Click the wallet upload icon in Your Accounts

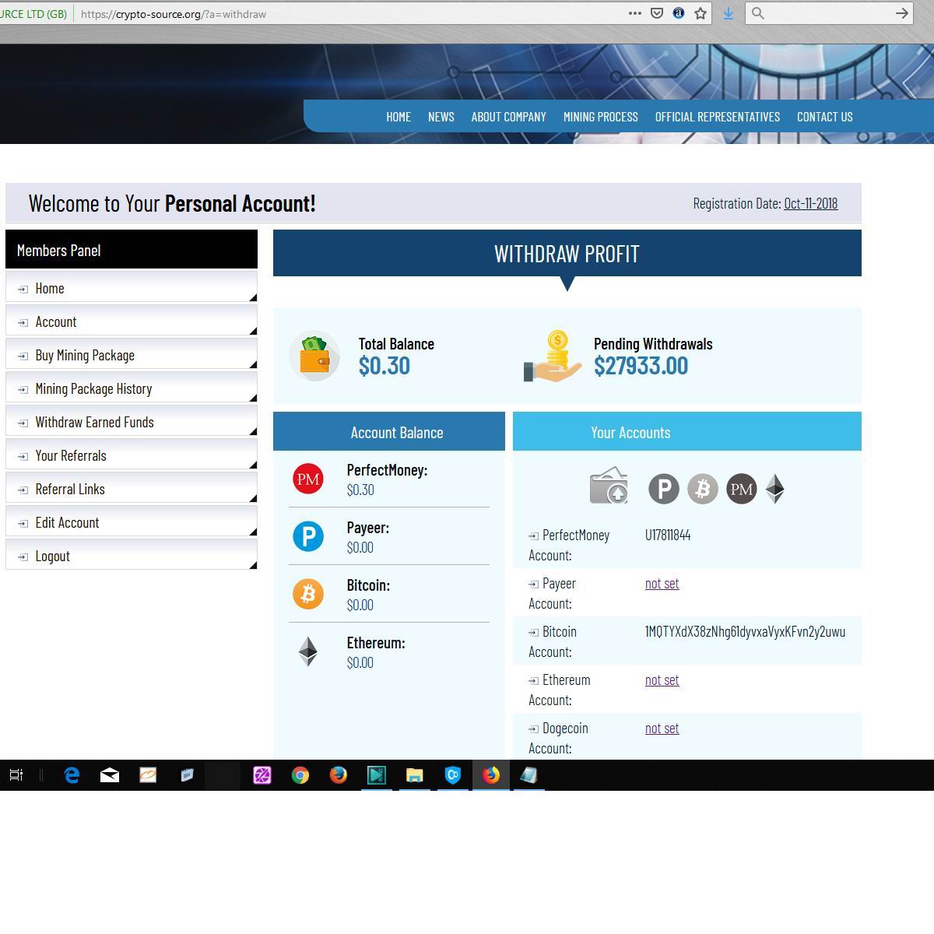pyautogui.click(x=609, y=486)
